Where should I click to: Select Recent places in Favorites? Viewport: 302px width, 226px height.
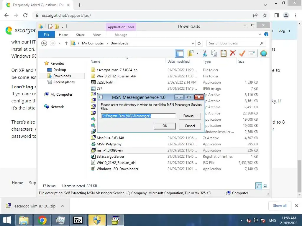(64, 82)
